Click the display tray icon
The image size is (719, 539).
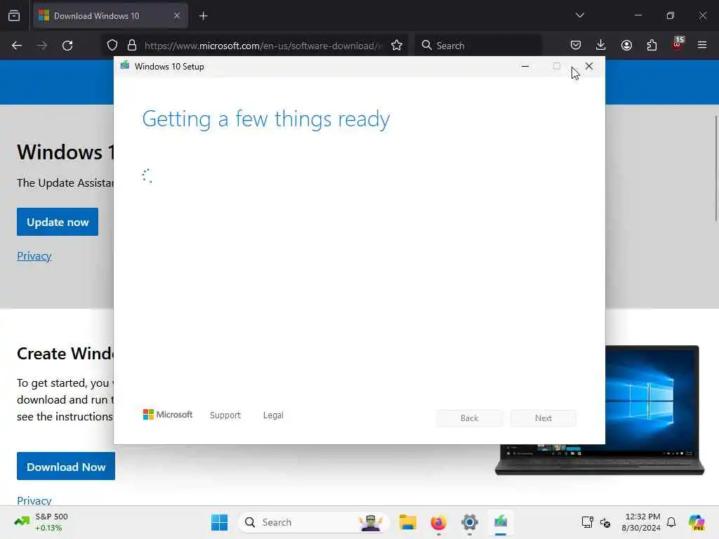587,522
